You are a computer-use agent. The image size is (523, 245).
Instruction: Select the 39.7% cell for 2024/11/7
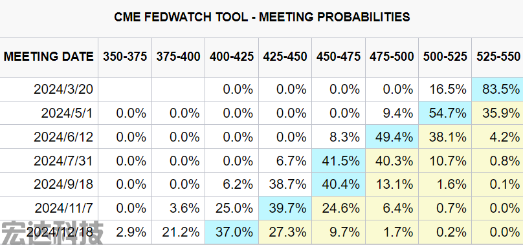[x=285, y=208]
